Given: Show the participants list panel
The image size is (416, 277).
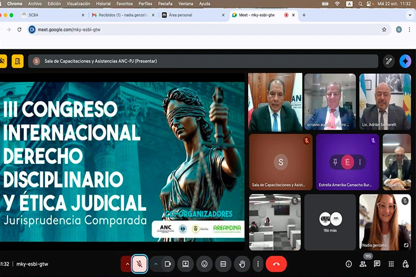Looking at the screenshot, I should (x=363, y=264).
